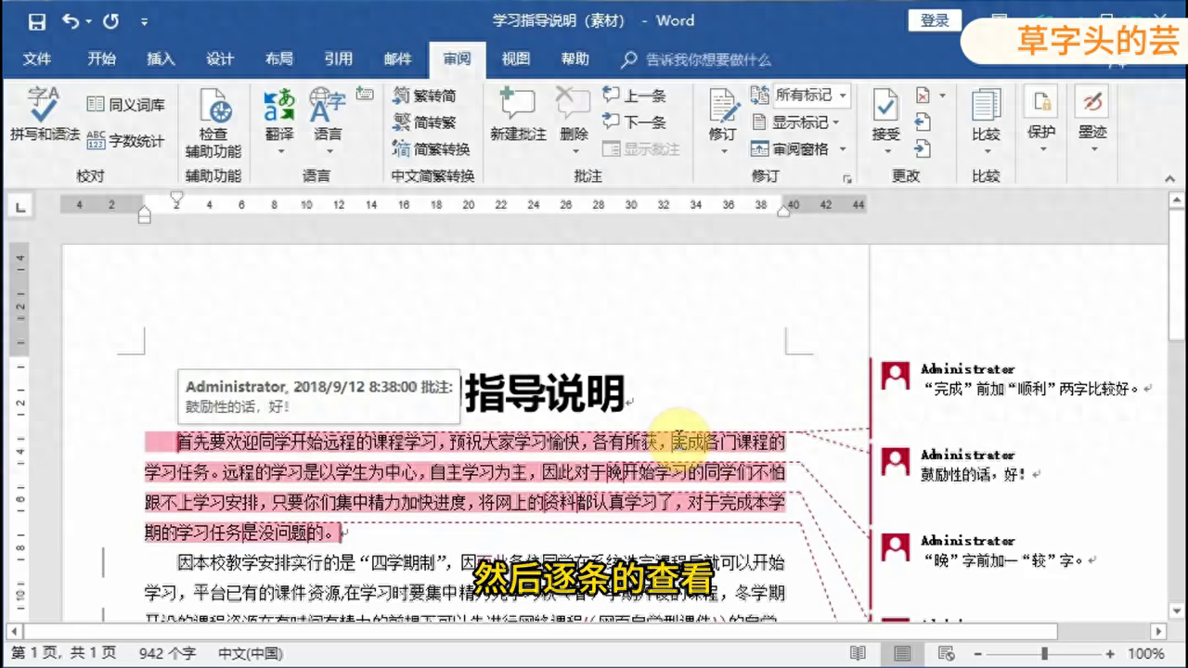Image resolution: width=1188 pixels, height=668 pixels.
Task: Save the document from quick access toolbar
Action: tap(36, 20)
